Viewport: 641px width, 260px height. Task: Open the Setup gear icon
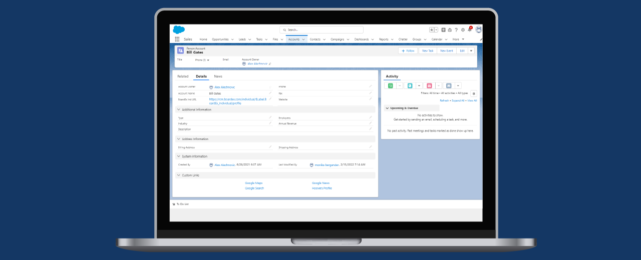463,30
